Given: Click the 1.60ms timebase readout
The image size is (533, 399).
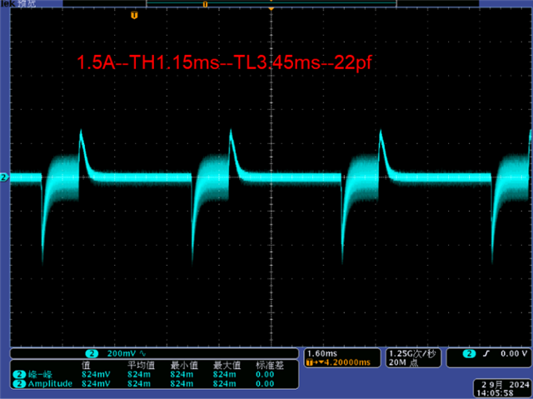Looking at the screenshot, I should pyautogui.click(x=322, y=353).
